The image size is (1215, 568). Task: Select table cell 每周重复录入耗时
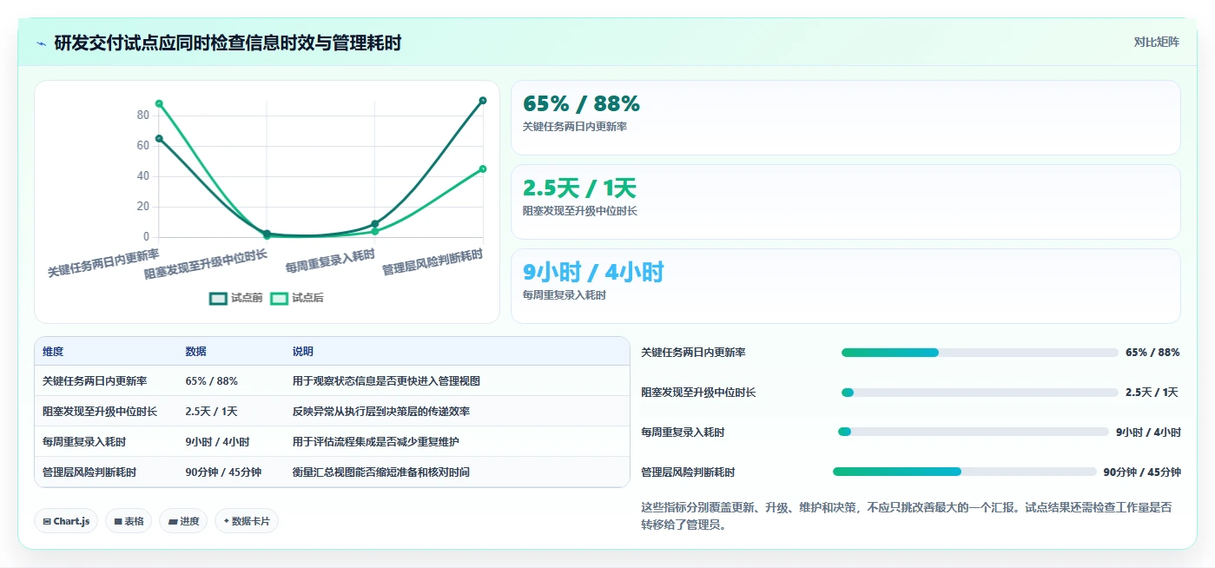click(84, 442)
